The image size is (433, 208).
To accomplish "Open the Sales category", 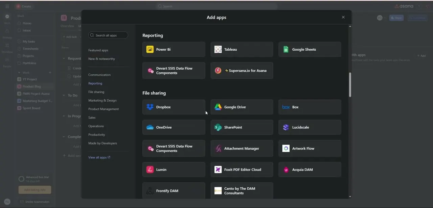I will coord(92,118).
